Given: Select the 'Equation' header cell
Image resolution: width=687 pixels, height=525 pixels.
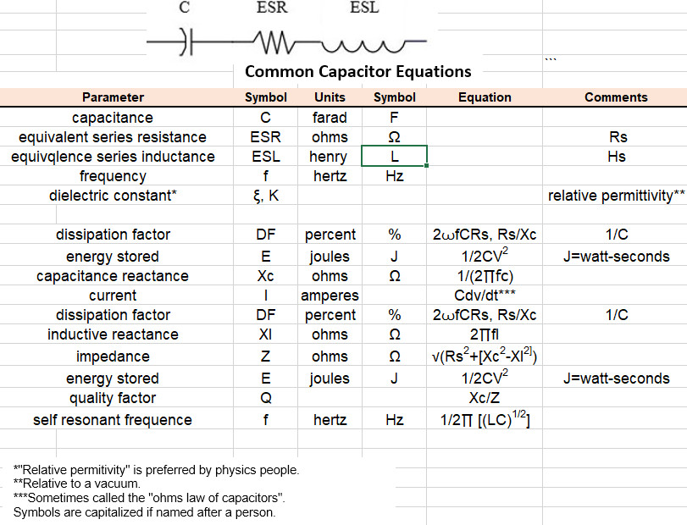Looking at the screenshot, I should [485, 97].
